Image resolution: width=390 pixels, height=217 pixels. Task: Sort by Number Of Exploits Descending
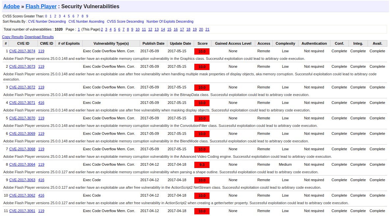(x=170, y=22)
